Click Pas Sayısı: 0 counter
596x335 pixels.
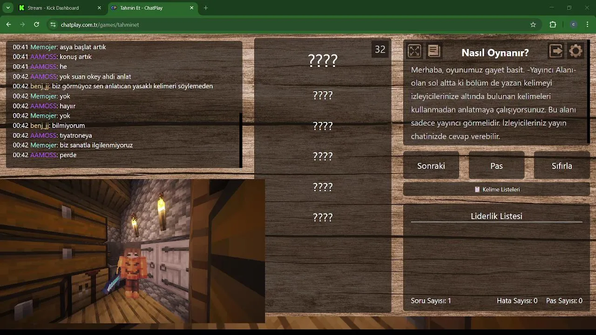tap(564, 301)
